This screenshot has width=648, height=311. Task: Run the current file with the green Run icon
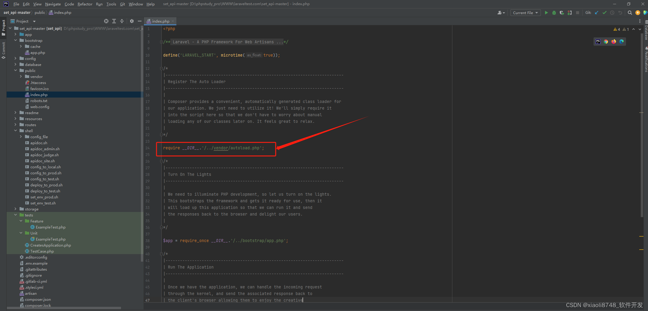(x=546, y=13)
